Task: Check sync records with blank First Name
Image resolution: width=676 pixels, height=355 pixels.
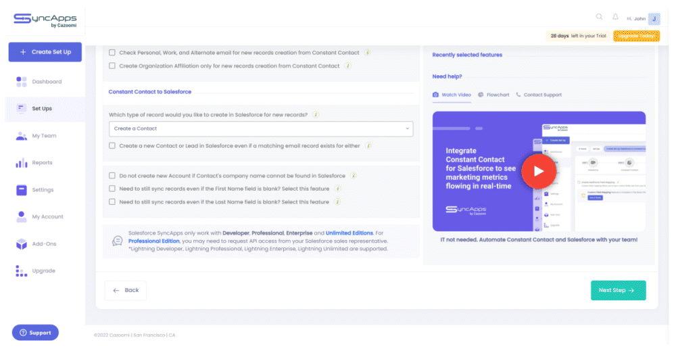Action: click(112, 189)
